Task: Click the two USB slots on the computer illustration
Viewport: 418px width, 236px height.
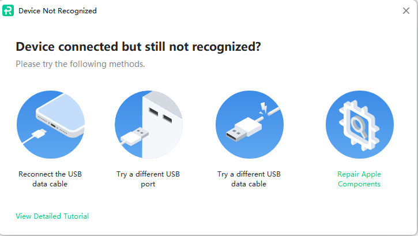Action: (x=160, y=115)
